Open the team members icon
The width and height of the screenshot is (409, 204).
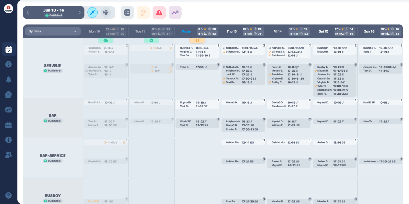tap(9, 155)
